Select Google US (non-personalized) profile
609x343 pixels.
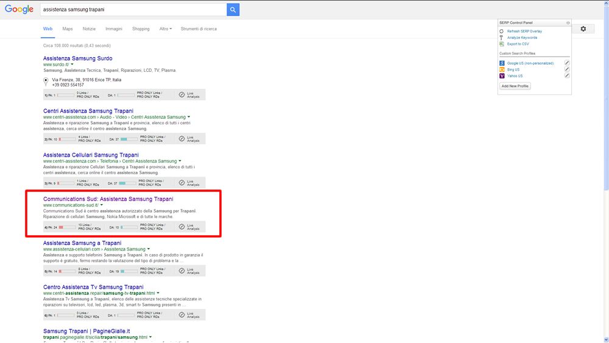[530, 63]
